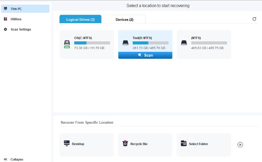Viewport: 262px width, 162px height.
Task: Click the 261.73 GB / 465.76 GB text
Action: click(x=149, y=48)
